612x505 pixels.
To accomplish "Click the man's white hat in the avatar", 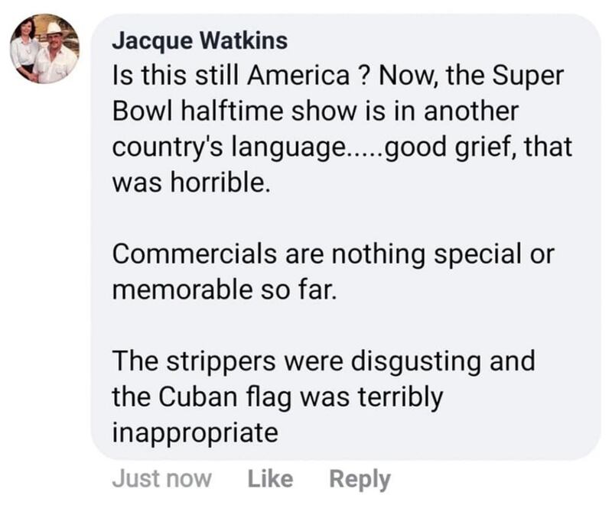I will pyautogui.click(x=54, y=29).
